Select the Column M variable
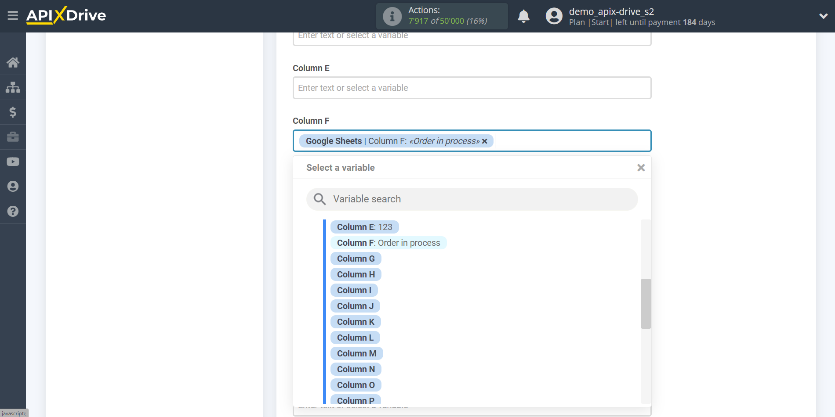Viewport: 835px width, 417px height. pos(356,353)
